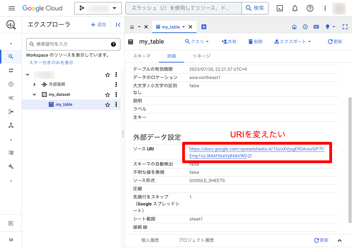Open the wrench settings icon in sidebar
The image size is (352, 248).
point(11,167)
